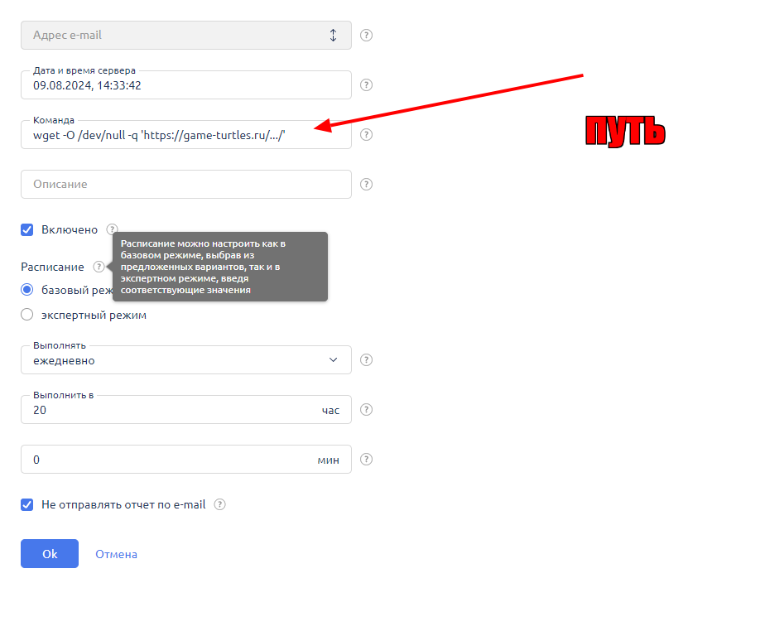Select базовый режим radio button
Image resolution: width=765 pixels, height=636 pixels.
[27, 290]
